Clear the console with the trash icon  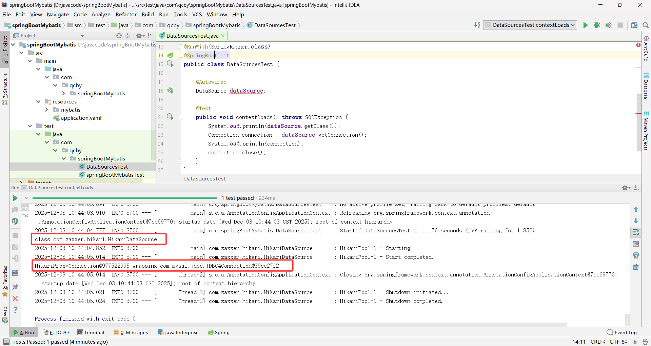(x=636, y=267)
